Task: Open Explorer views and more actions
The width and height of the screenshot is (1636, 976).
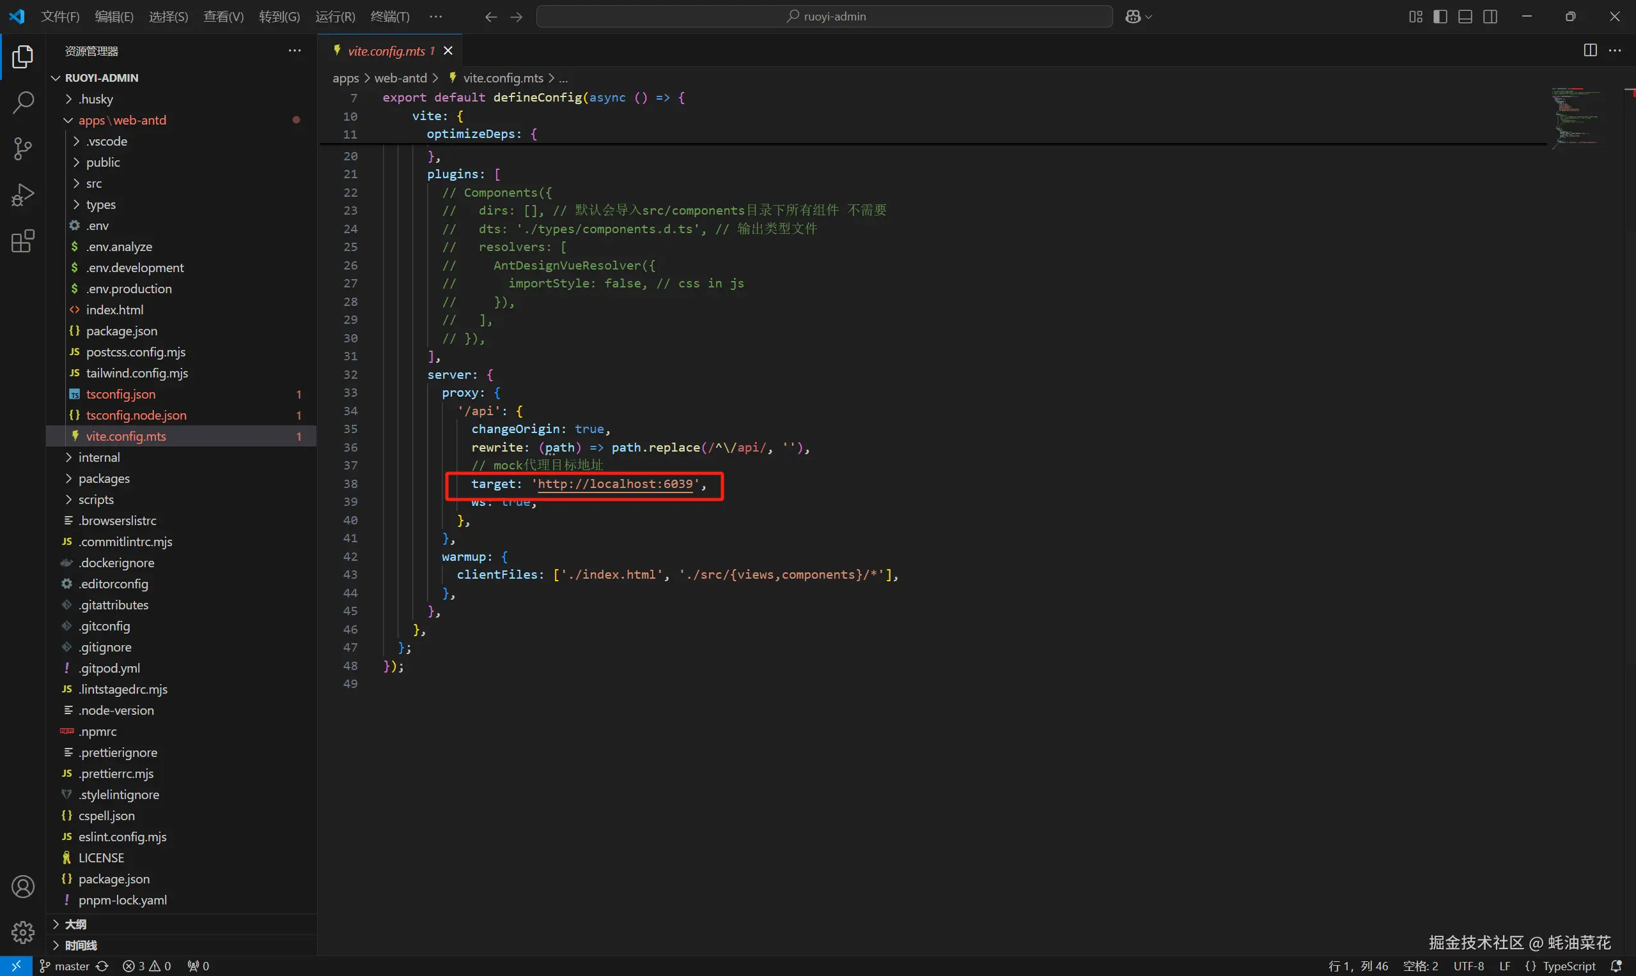Action: click(295, 50)
